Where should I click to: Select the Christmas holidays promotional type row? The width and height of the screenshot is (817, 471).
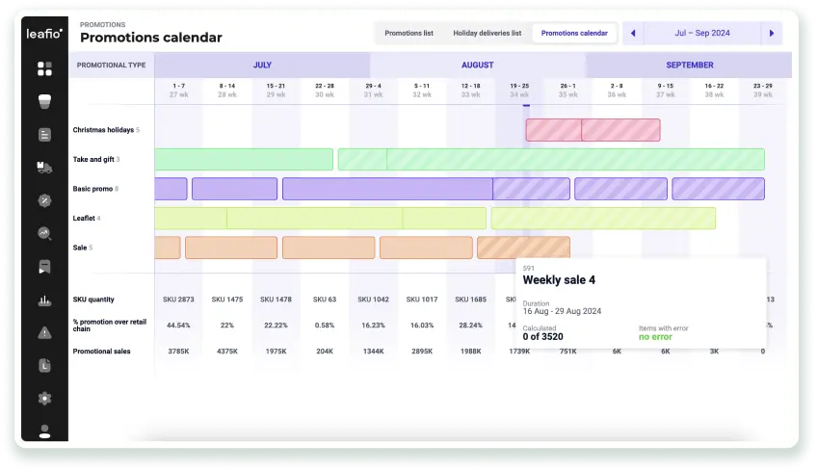tap(104, 130)
